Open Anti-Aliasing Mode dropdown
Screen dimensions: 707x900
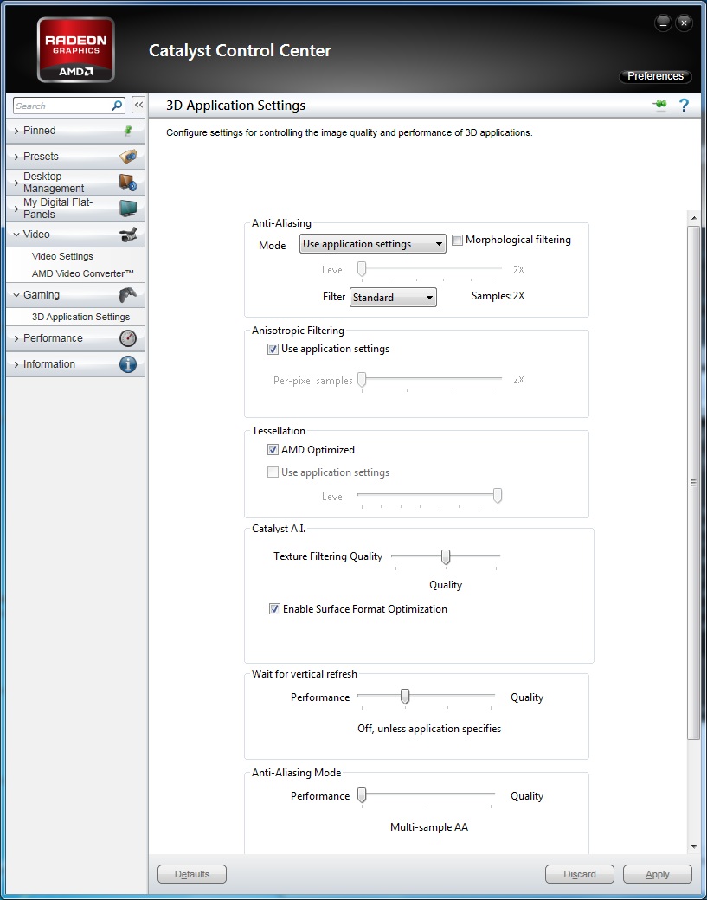pyautogui.click(x=373, y=244)
